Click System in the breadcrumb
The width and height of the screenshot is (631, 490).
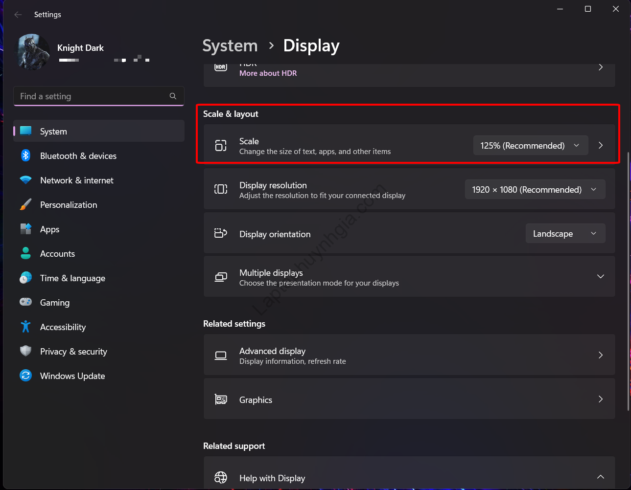[230, 45]
